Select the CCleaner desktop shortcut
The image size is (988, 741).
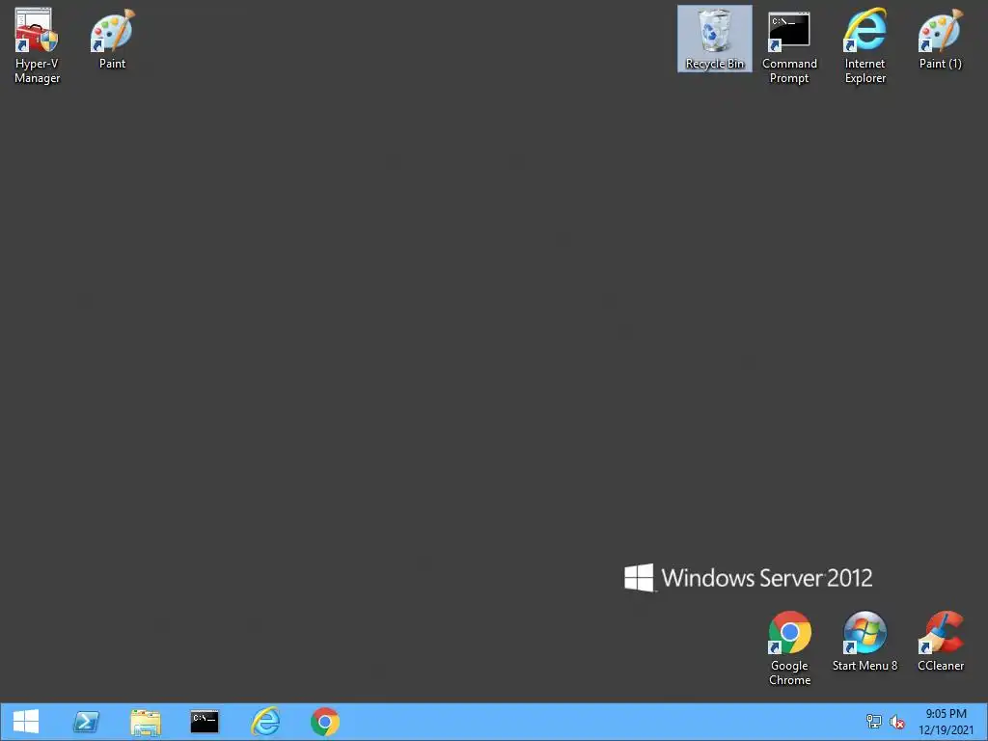point(941,642)
